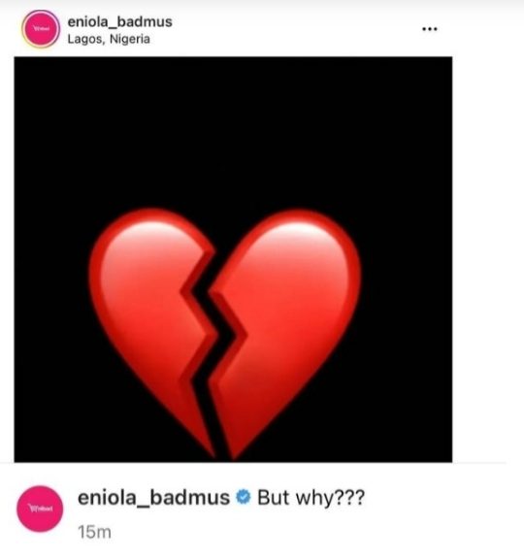Select the "But why???" caption text
Screen dimensions: 524x559
(x=311, y=498)
